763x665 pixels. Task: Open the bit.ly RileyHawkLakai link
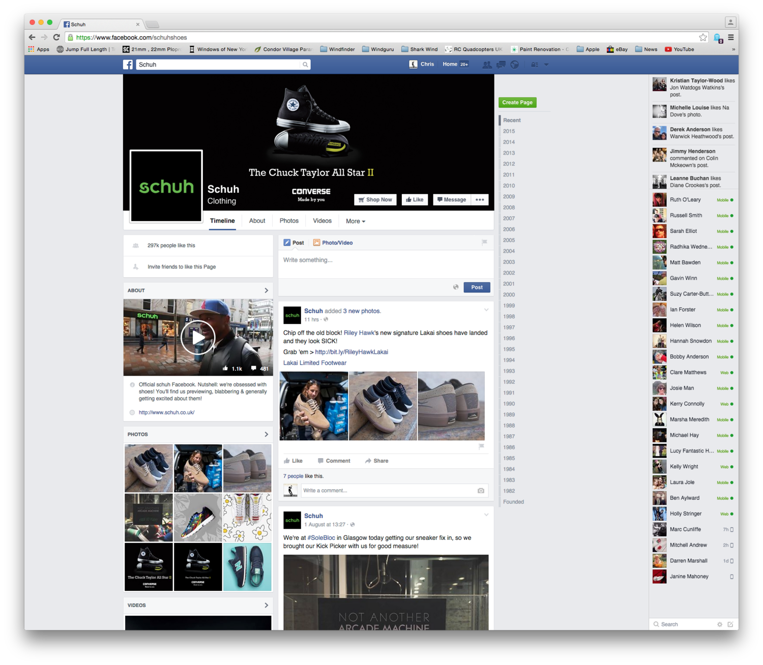(x=351, y=352)
